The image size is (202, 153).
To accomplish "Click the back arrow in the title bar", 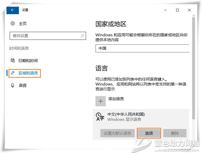I will (x=13, y=10).
